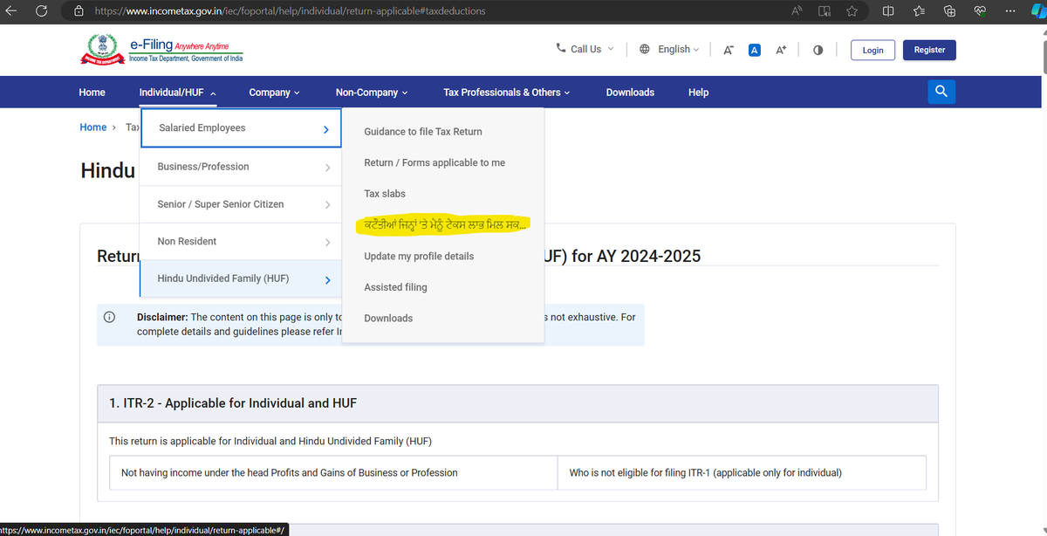Image resolution: width=1047 pixels, height=536 pixels.
Task: Expand chevron next to Senior / Super Senior Citizen
Action: tap(327, 204)
